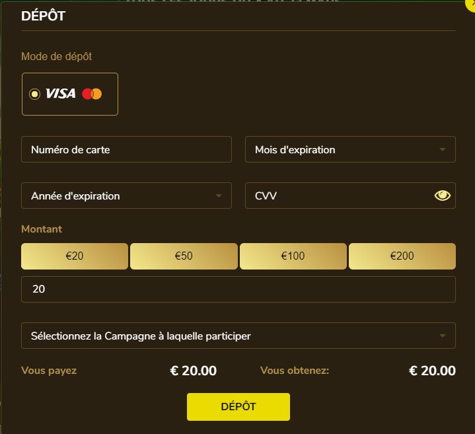Pick the €100 amount preset

293,256
